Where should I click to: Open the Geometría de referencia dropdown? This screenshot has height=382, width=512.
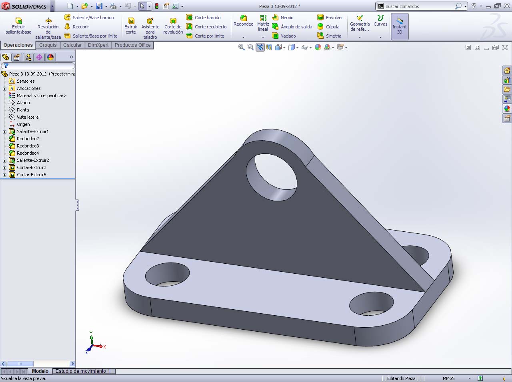[360, 37]
